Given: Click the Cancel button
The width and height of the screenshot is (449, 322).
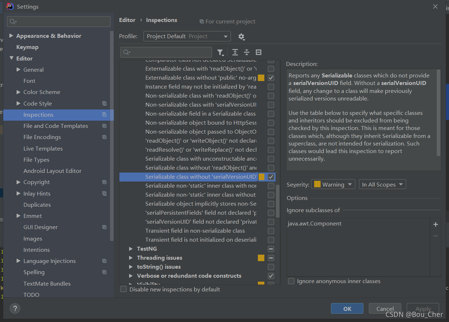Looking at the screenshot, I should click(385, 309).
